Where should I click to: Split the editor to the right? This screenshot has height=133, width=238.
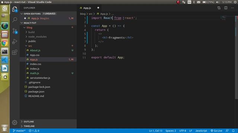226,8
